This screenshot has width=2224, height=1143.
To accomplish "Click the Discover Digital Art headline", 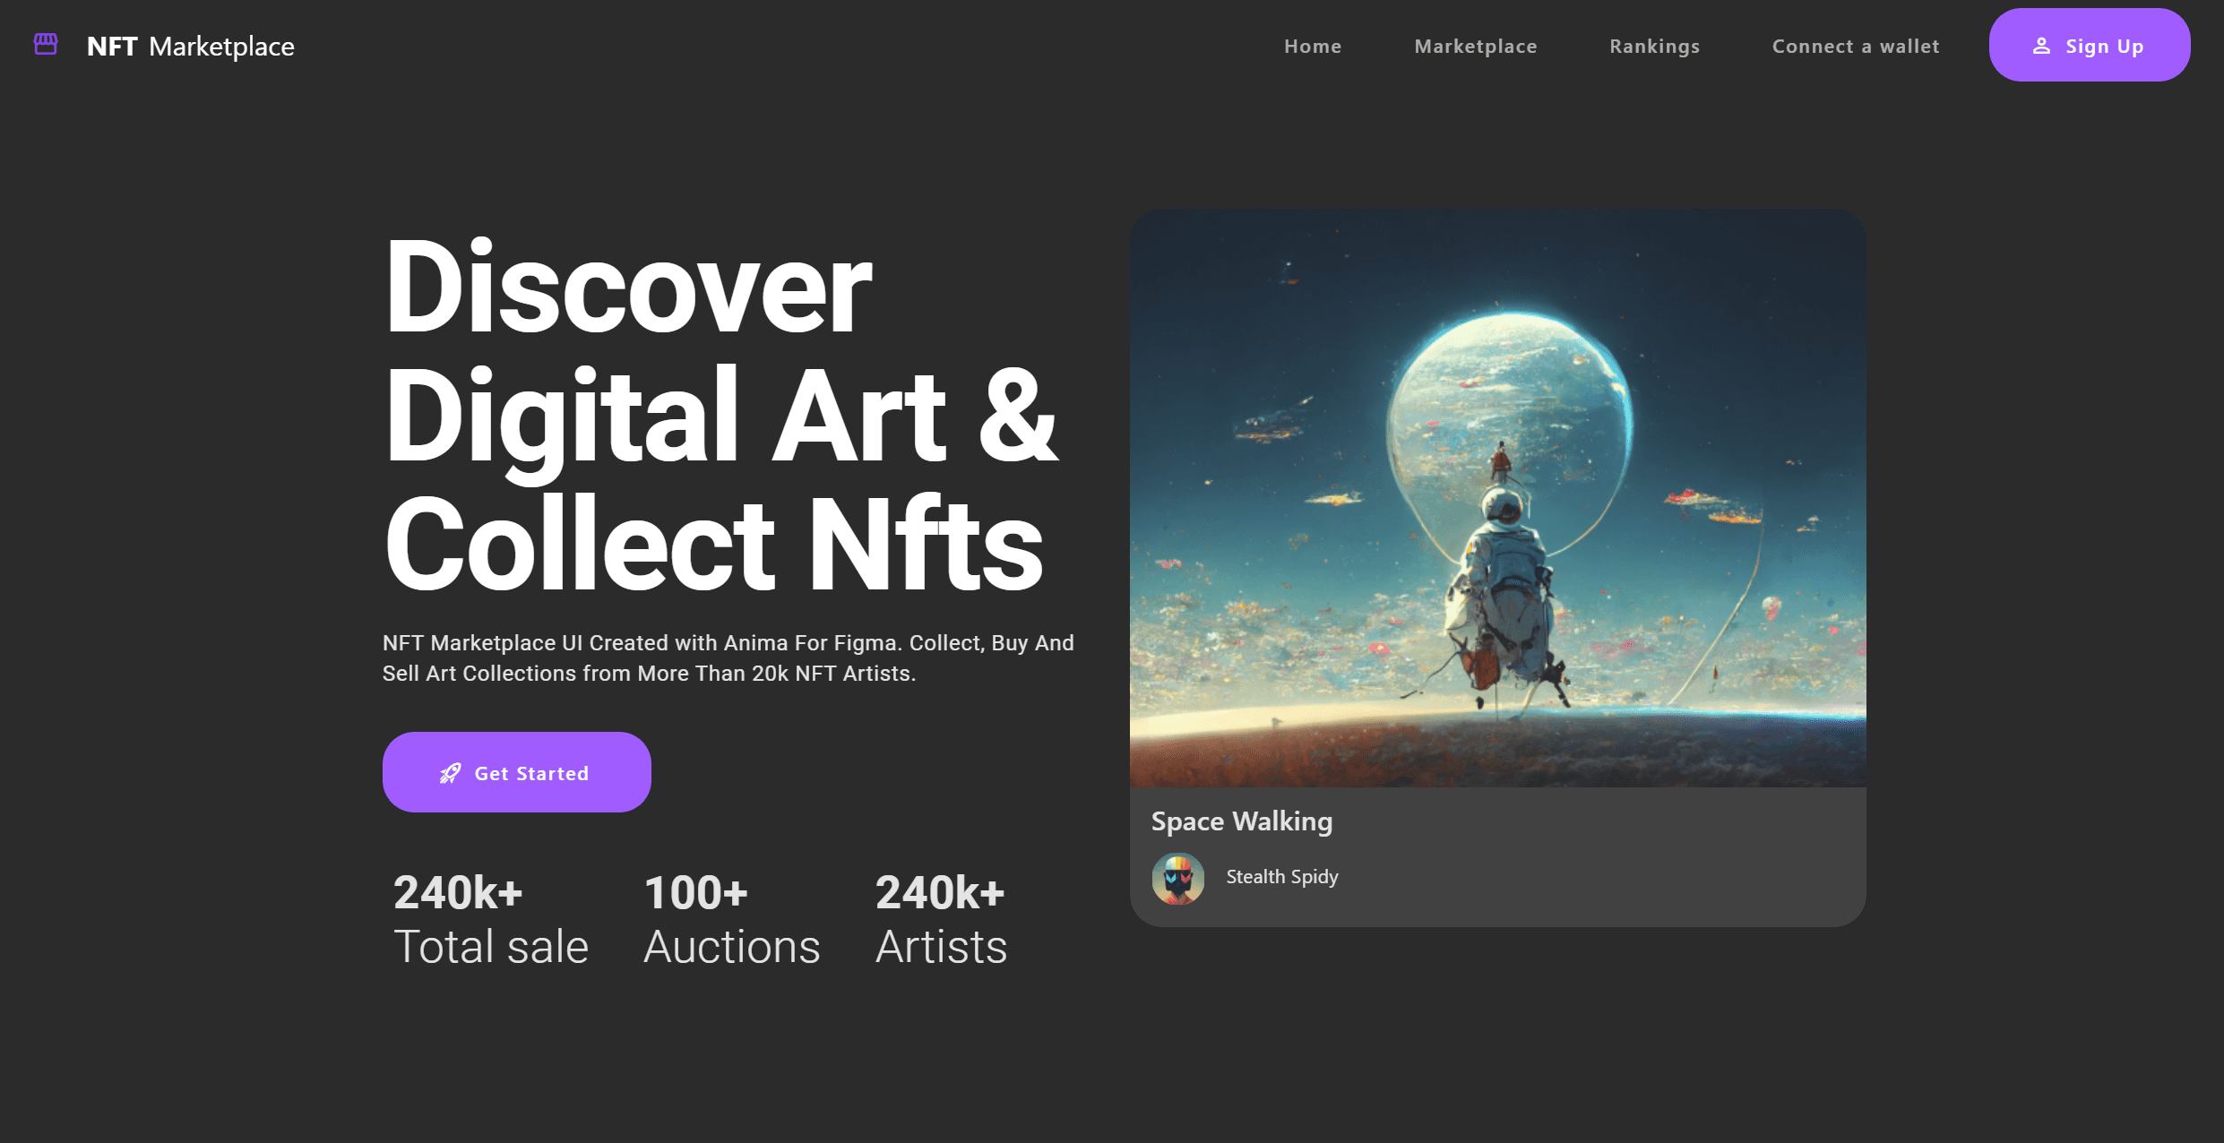I will coord(721,415).
